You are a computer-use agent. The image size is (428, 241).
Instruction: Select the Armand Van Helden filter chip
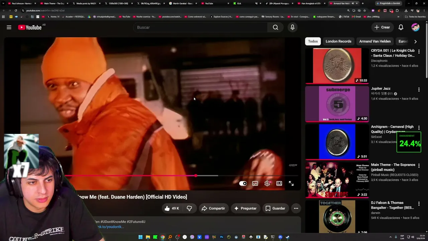(x=375, y=41)
